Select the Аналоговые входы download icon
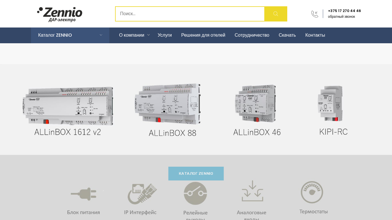392x220 pixels. tap(252, 191)
